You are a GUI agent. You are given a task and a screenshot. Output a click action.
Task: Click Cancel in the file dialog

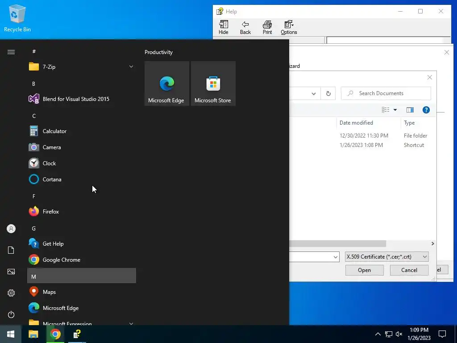click(x=409, y=270)
